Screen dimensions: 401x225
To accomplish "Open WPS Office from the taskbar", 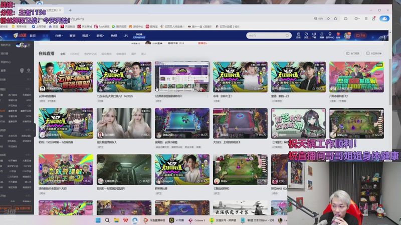I will (x=126, y=220).
